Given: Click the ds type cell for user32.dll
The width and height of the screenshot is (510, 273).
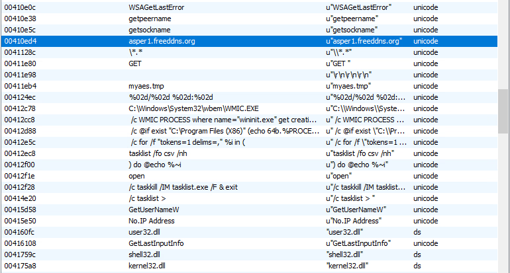Looking at the screenshot, I should [x=417, y=232].
